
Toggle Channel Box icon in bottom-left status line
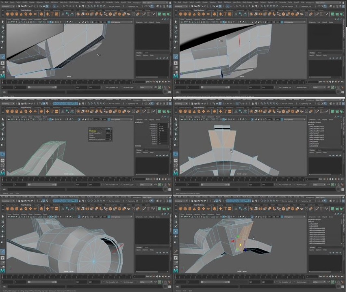(169, 201)
